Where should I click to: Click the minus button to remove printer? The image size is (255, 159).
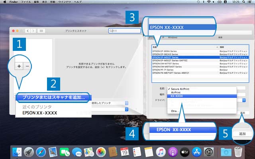(x=28, y=66)
